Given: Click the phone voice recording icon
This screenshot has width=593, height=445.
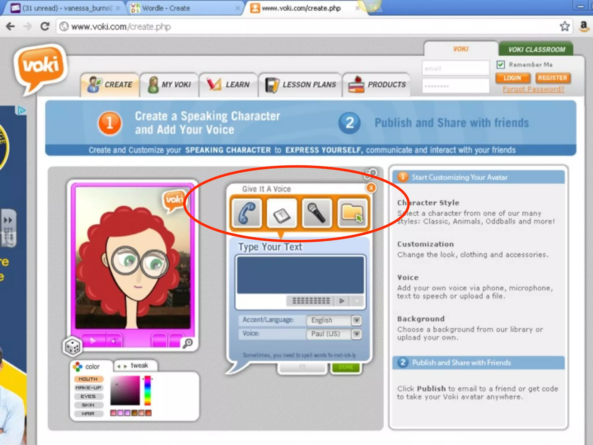Looking at the screenshot, I should tap(246, 213).
